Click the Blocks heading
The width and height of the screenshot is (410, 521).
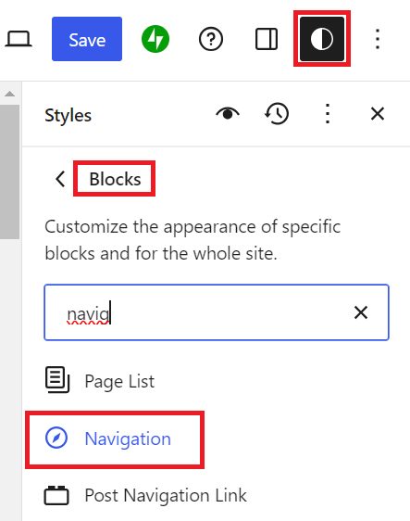click(115, 179)
